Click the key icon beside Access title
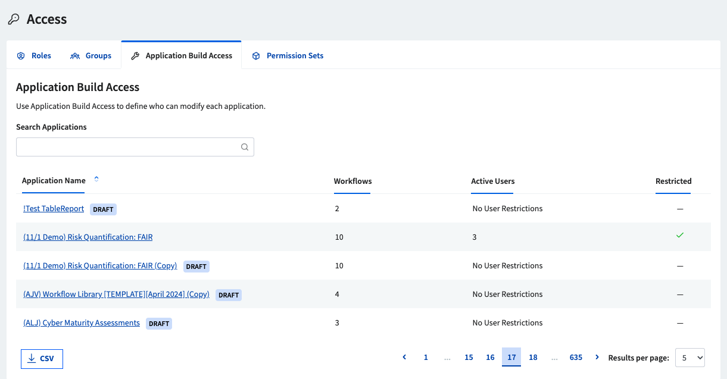Screen dimensions: 727x379 [x=13, y=20]
